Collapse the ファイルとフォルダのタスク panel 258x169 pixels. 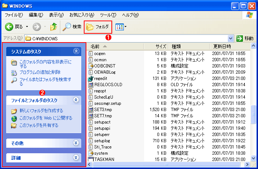[x=76, y=100]
